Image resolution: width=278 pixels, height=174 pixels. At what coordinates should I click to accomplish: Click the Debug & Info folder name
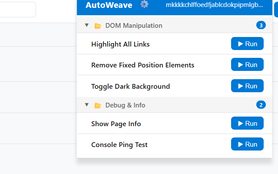126,105
